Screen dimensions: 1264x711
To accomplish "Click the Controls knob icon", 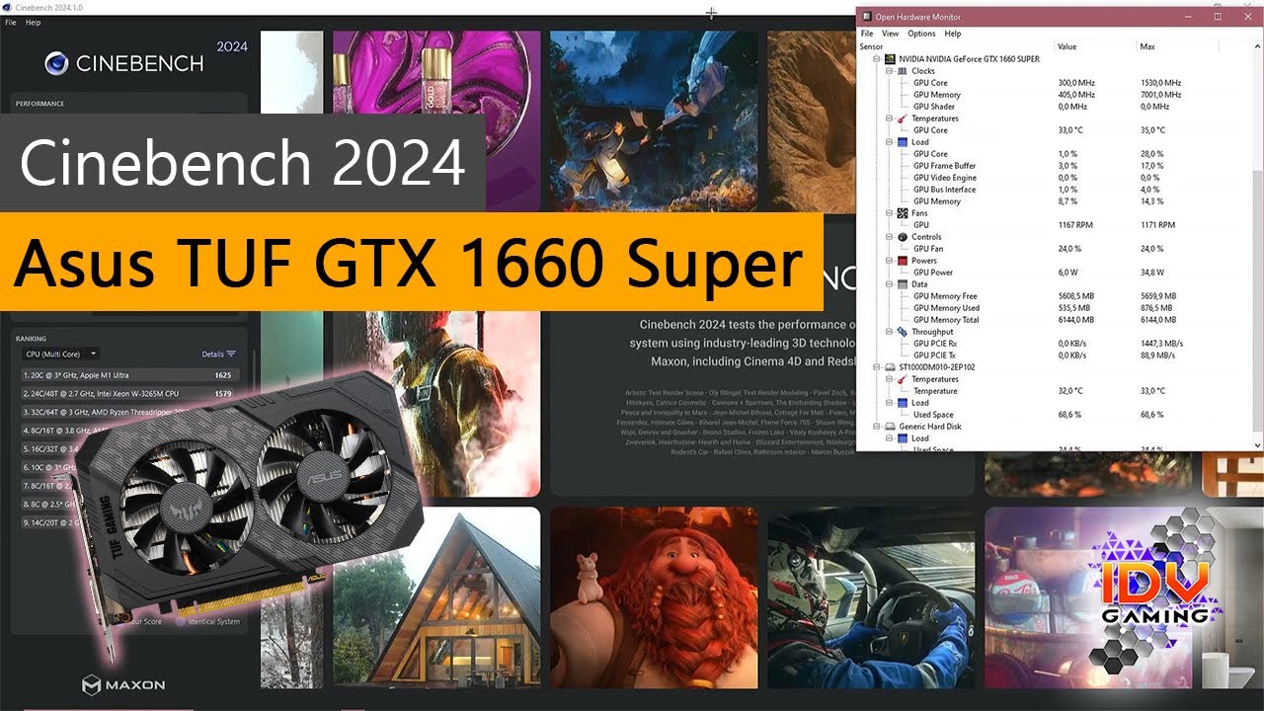I will point(903,237).
